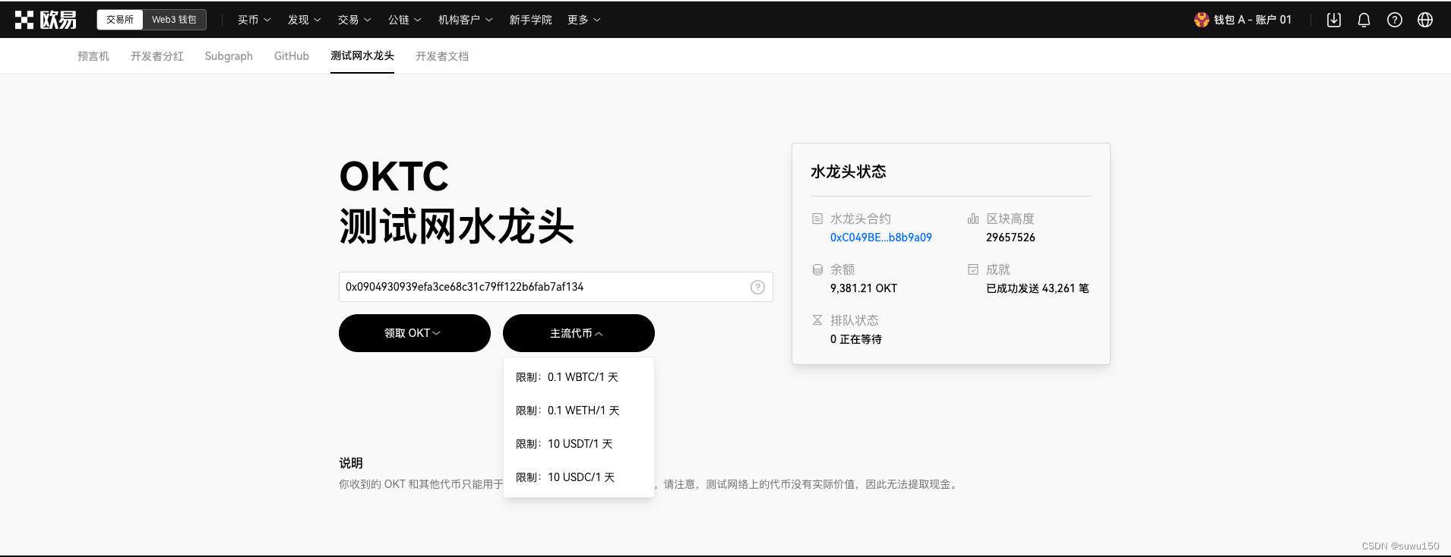Click the OKX logo in header

point(46,20)
